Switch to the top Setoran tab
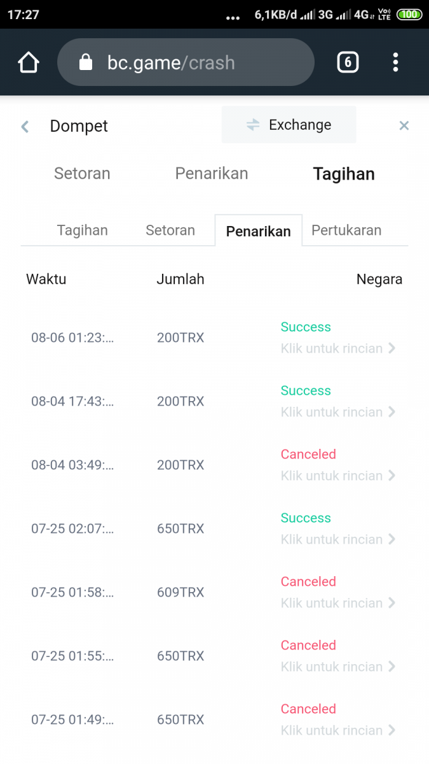 [x=82, y=174]
